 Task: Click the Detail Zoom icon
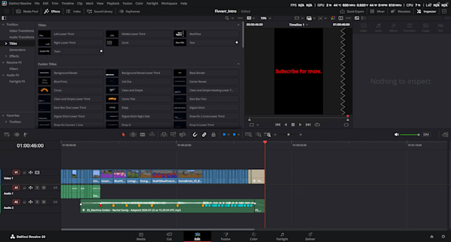click(x=259, y=134)
